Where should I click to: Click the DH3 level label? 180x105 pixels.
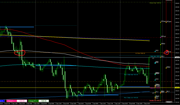[x=157, y=79]
